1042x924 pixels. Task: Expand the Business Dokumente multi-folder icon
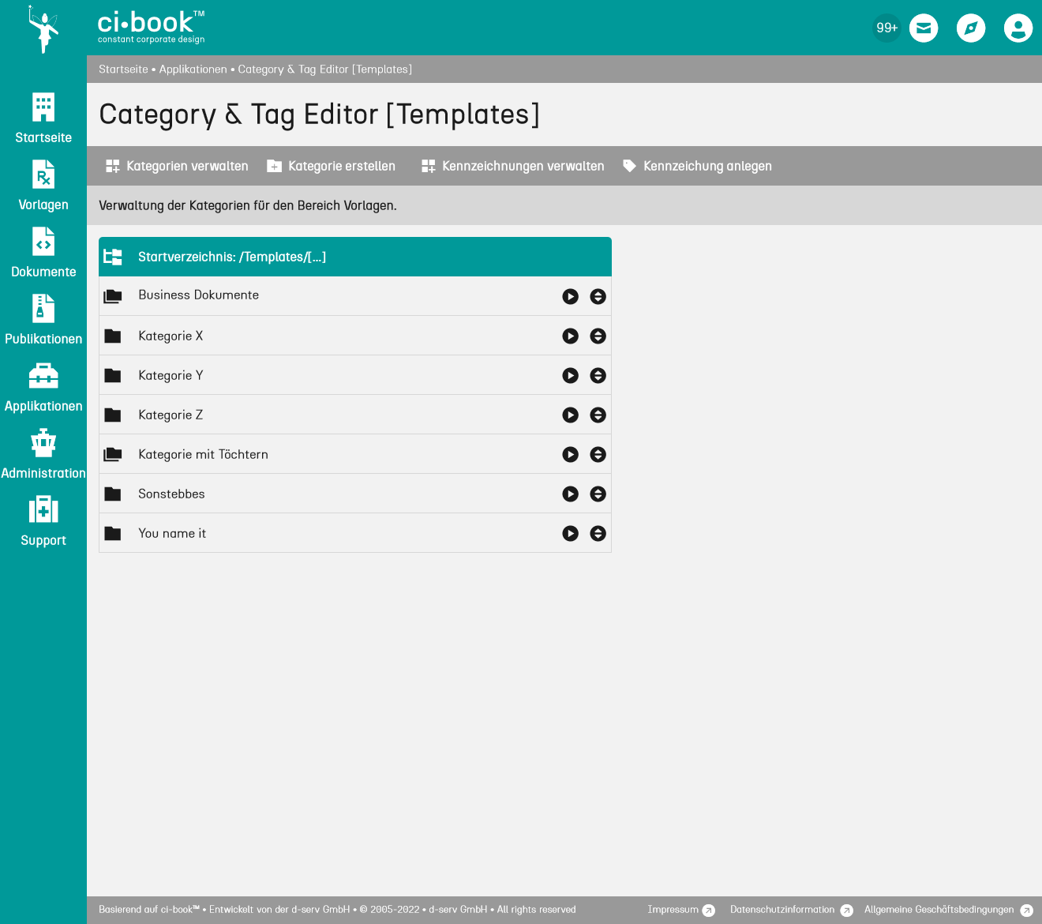pyautogui.click(x=113, y=296)
